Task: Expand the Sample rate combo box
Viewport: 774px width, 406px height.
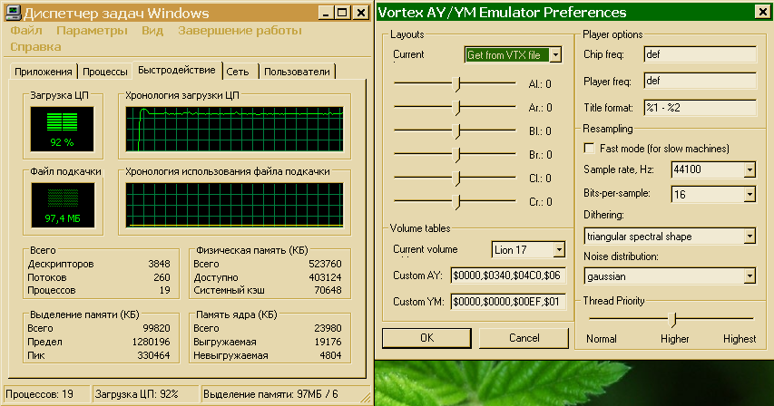Action: [x=749, y=169]
